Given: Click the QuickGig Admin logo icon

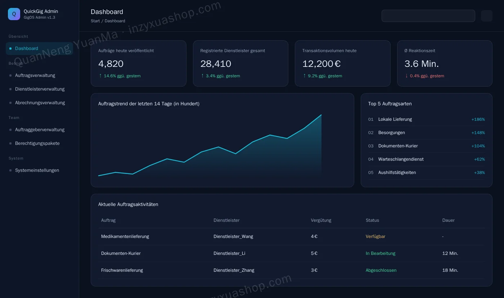Looking at the screenshot, I should (14, 14).
